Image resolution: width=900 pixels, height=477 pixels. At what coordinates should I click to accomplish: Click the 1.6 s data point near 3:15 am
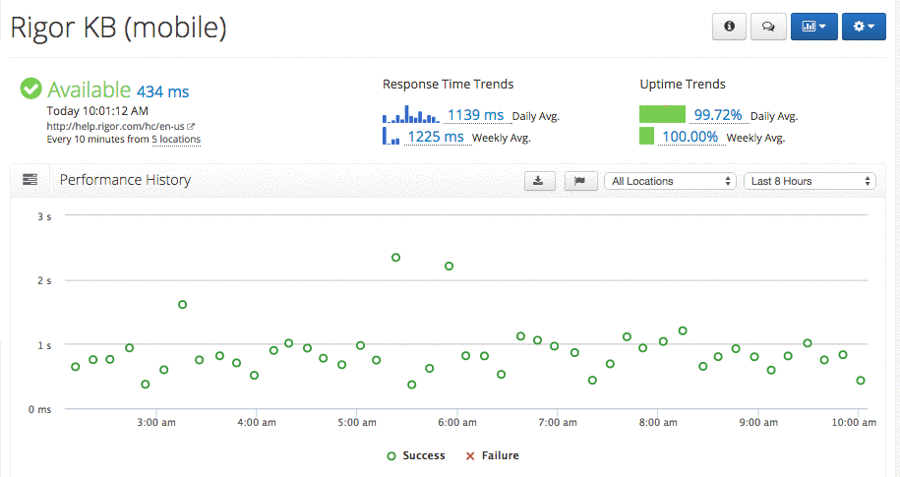click(182, 305)
